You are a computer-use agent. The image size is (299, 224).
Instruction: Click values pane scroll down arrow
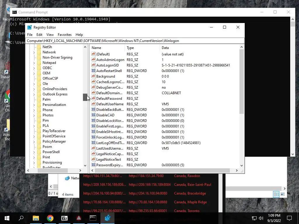241,165
